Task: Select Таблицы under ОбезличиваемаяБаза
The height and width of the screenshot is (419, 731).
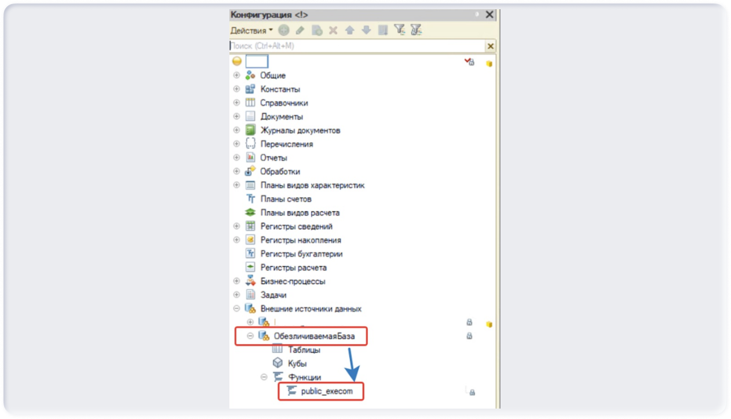Action: (304, 350)
